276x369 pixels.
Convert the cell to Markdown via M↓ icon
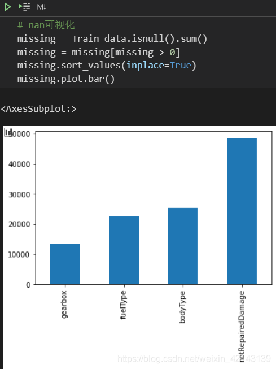click(41, 7)
